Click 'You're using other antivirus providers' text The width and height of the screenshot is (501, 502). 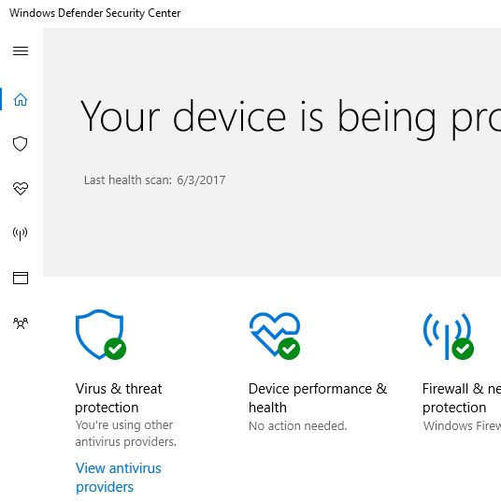coord(125,434)
